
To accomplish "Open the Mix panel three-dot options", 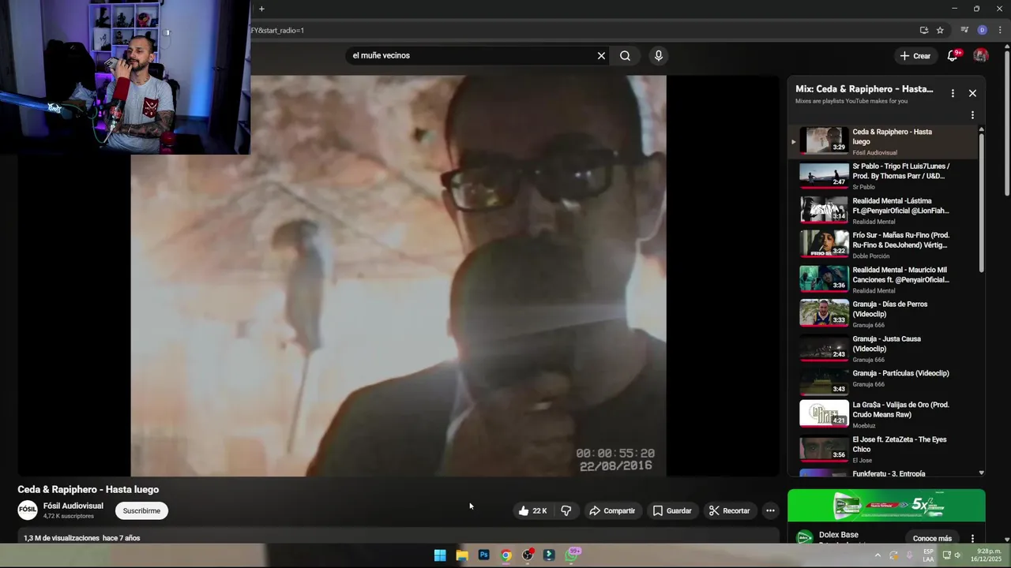I will pos(953,93).
